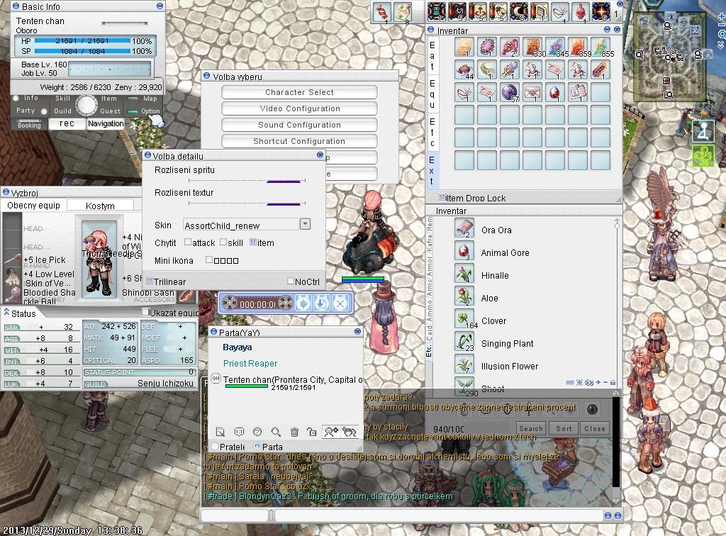Viewport: 726px width, 536px height.
Task: Select the Pratele radio button
Action: tap(215, 447)
